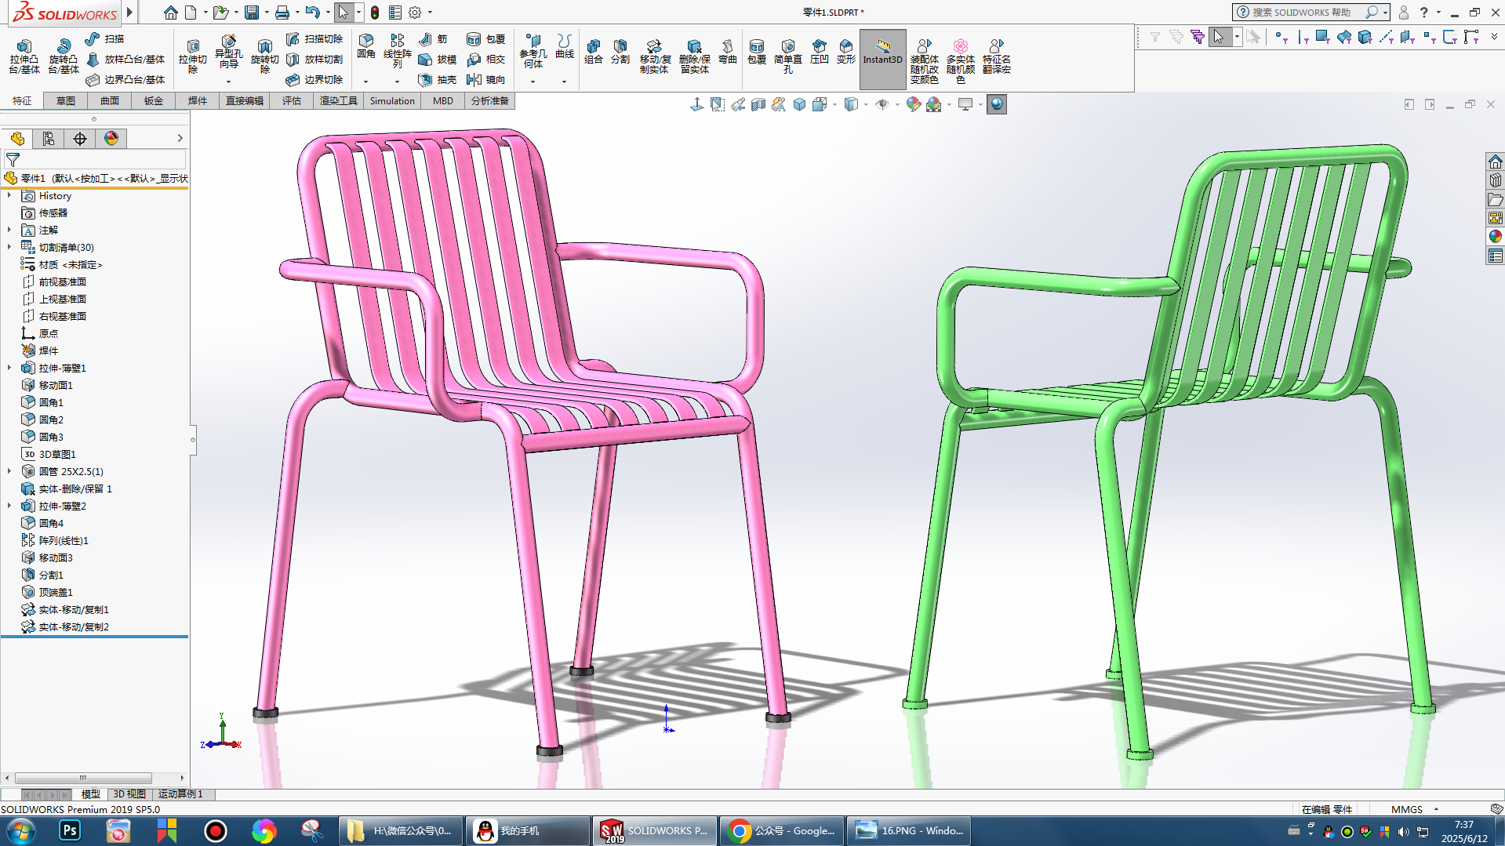Viewport: 1505px width, 846px height.
Task: Click the 移动/复制实体 move copy bodies tool
Action: click(x=654, y=56)
